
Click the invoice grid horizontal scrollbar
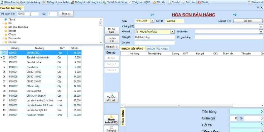[179, 106]
